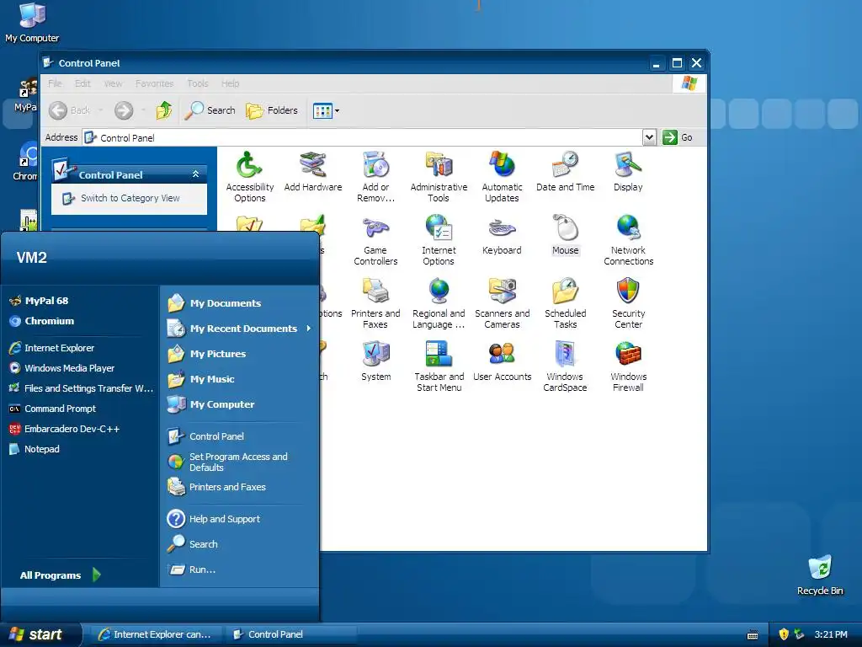Open My Documents in Start menu
This screenshot has height=647, width=862.
215,303
